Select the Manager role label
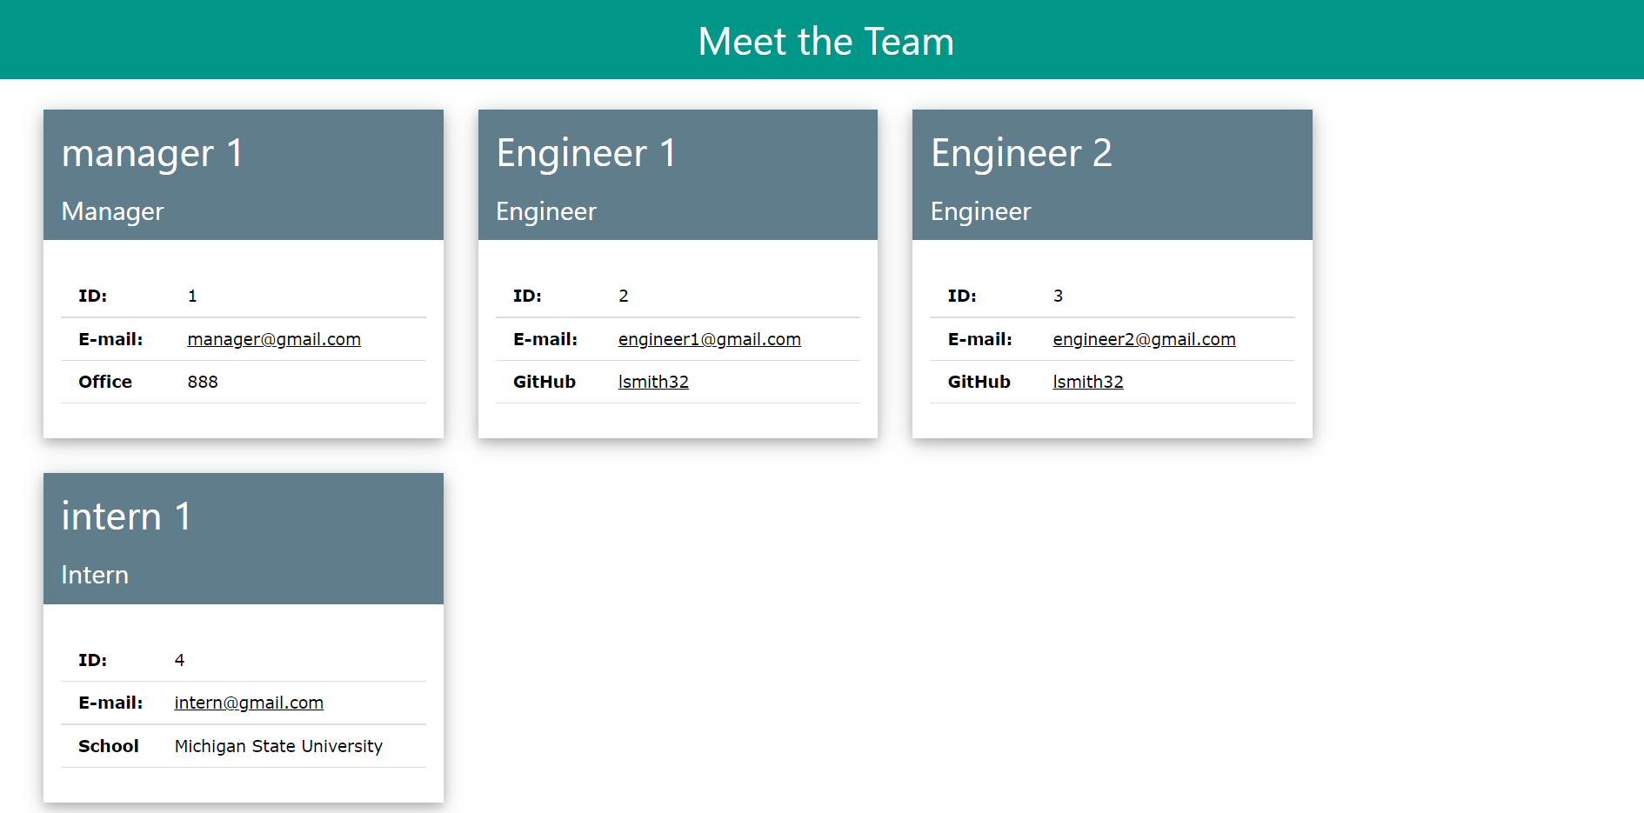 coord(112,211)
